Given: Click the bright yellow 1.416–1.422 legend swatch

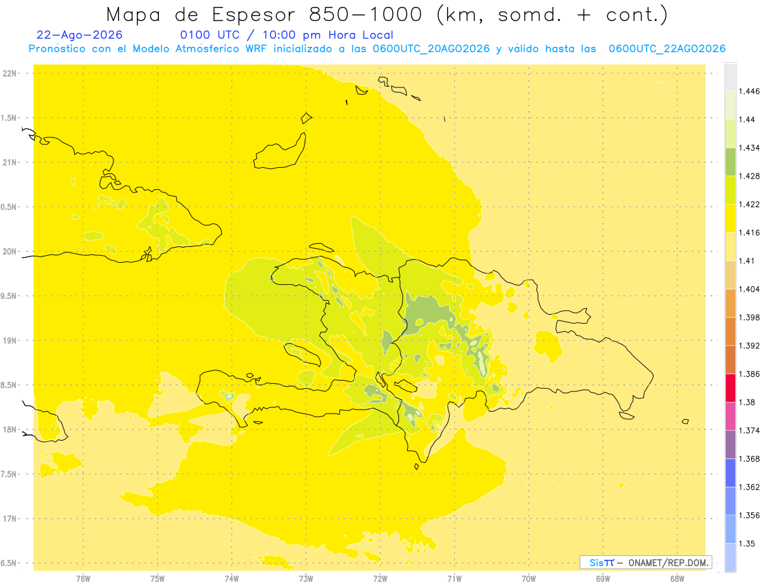Looking at the screenshot, I should click(x=730, y=218).
